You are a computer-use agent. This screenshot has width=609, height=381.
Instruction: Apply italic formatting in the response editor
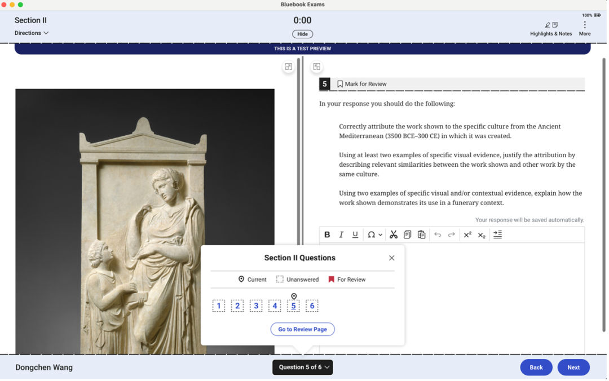pyautogui.click(x=341, y=234)
